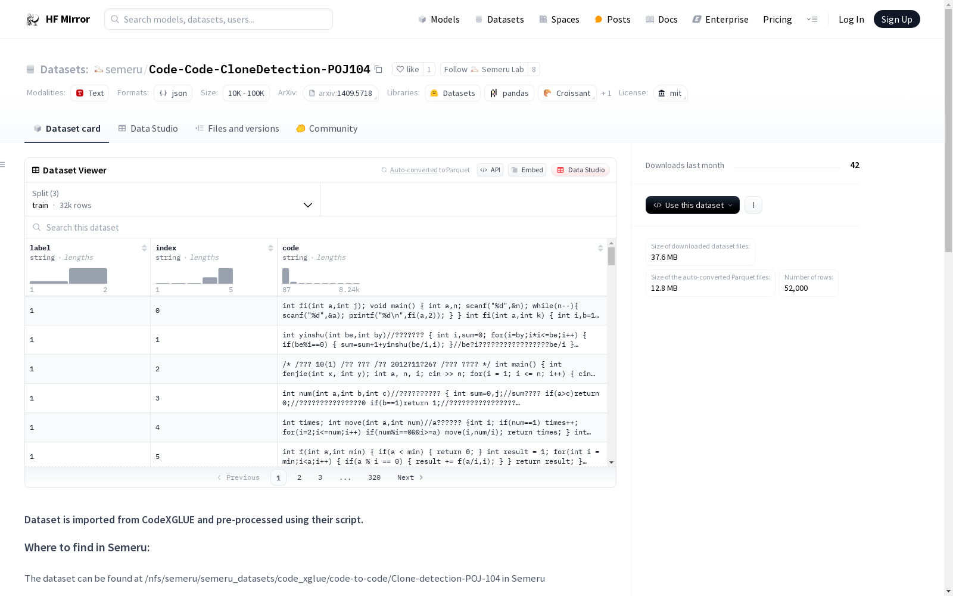The width and height of the screenshot is (953, 596).
Task: Select the mit license tag
Action: pyautogui.click(x=670, y=93)
